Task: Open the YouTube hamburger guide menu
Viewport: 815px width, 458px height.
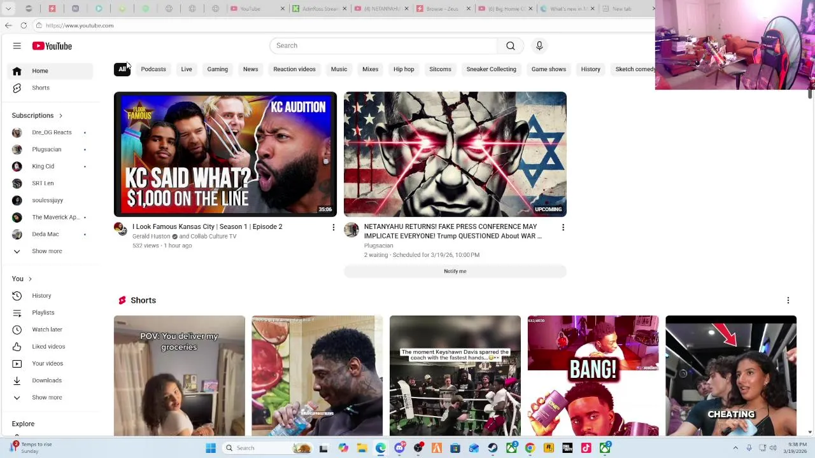Action: click(x=17, y=46)
